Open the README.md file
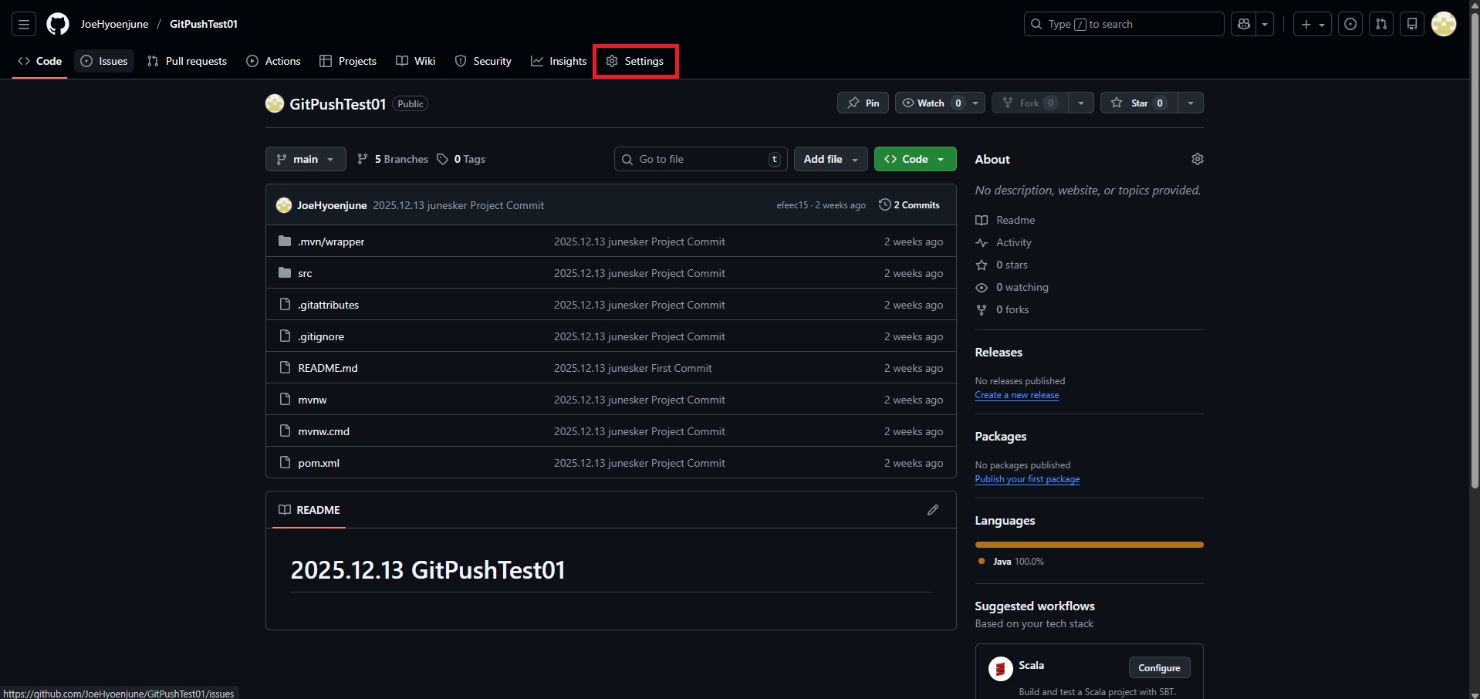The height and width of the screenshot is (699, 1480). [328, 368]
